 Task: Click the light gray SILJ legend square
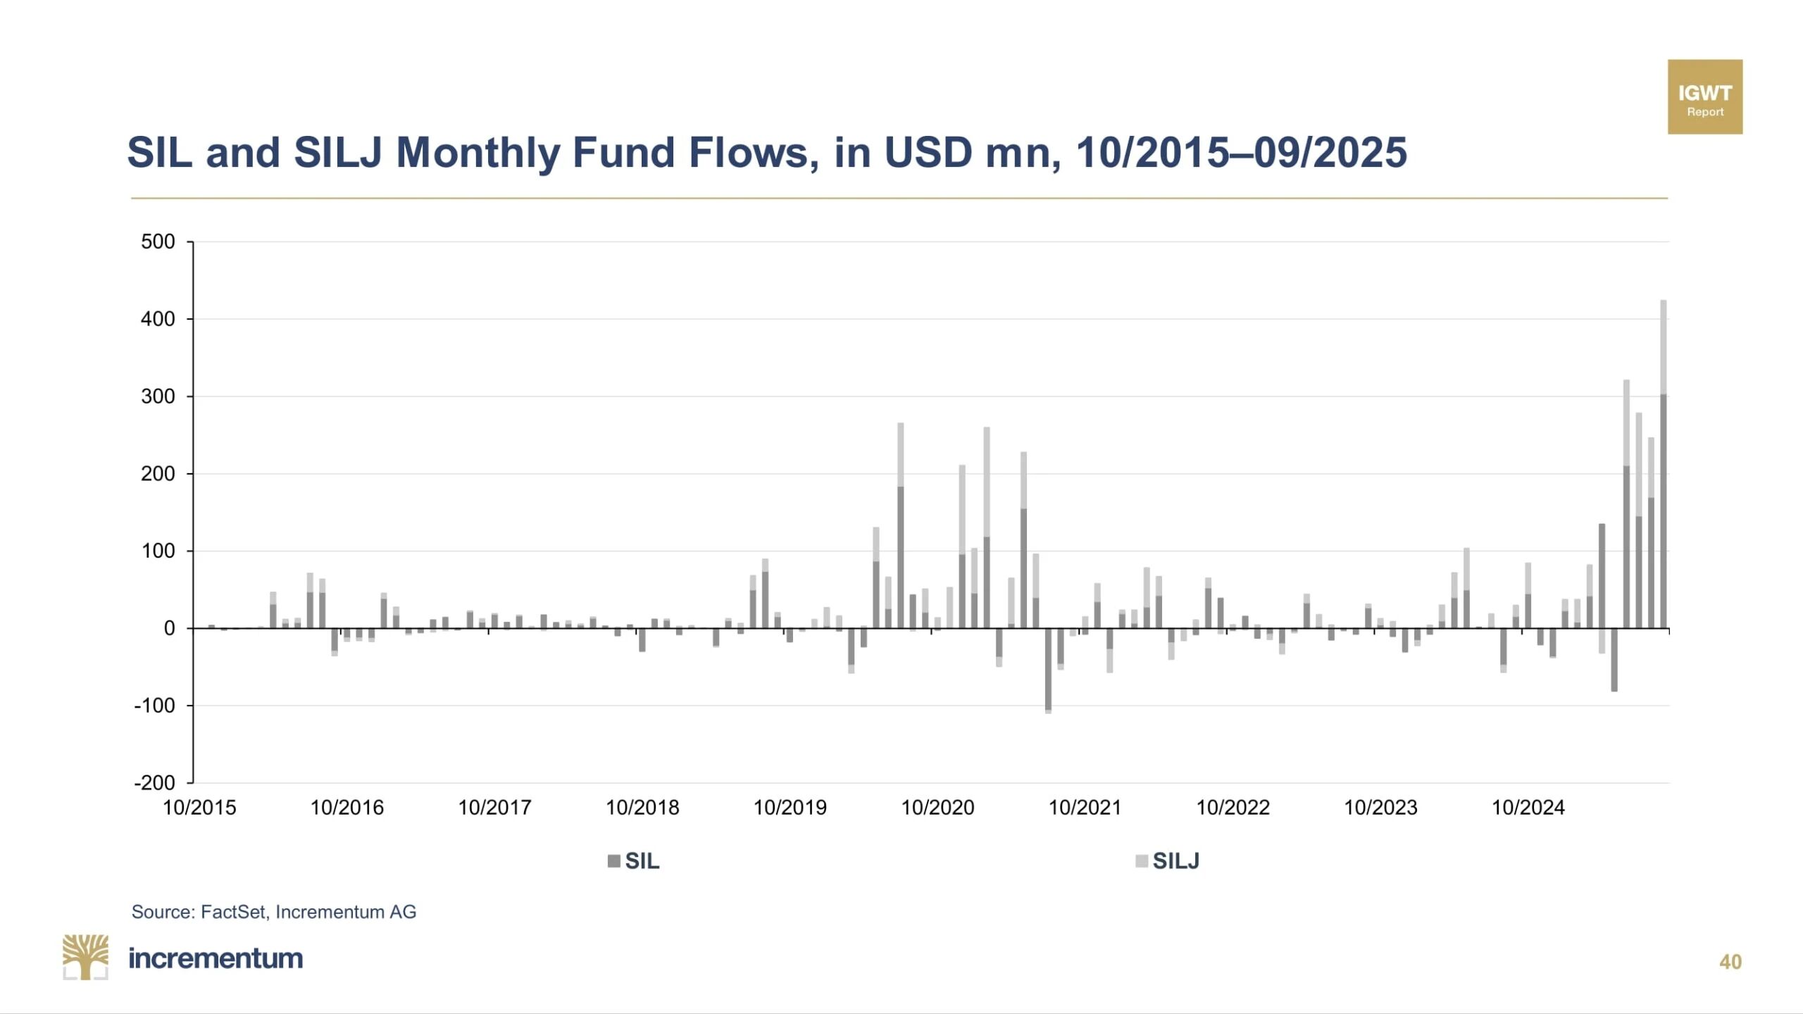click(1142, 860)
